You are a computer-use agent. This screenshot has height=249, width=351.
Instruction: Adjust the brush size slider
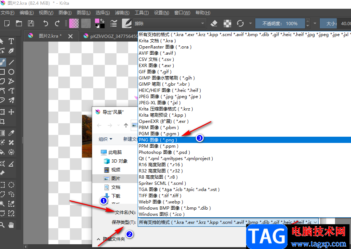tap(335, 23)
